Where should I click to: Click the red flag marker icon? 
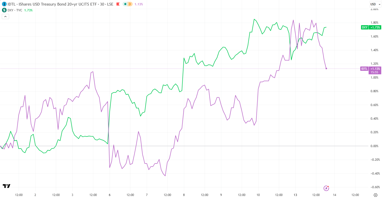(x=118, y=4)
